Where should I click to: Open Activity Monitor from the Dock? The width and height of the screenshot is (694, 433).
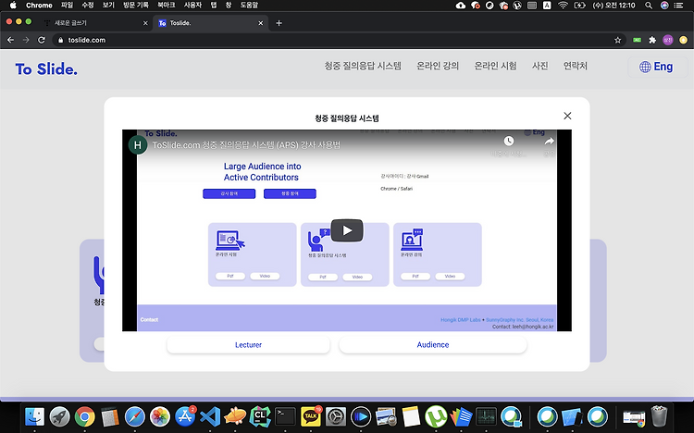tap(486, 416)
